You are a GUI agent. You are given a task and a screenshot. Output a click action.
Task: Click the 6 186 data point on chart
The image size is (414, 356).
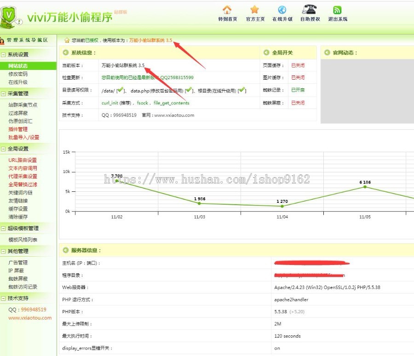[365, 187]
